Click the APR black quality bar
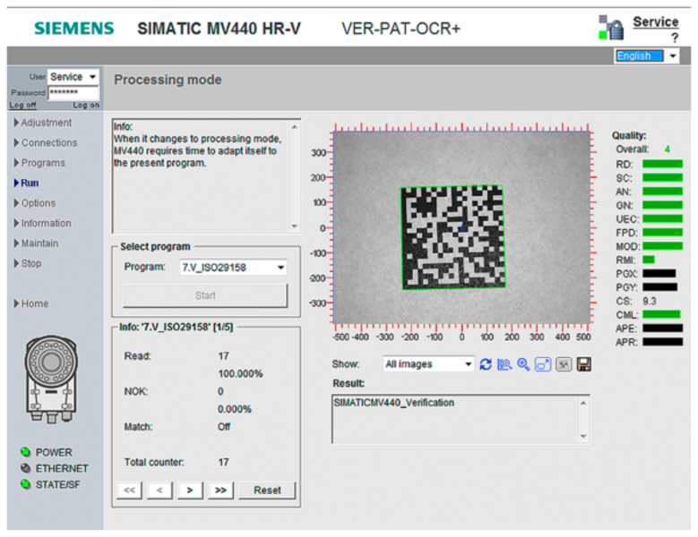 point(662,342)
